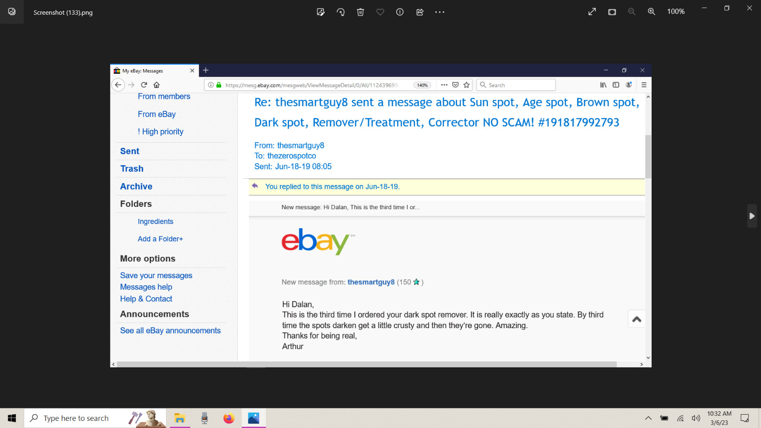Screen dimensions: 761x428
Task: Open the browser Library icon
Action: (603, 85)
